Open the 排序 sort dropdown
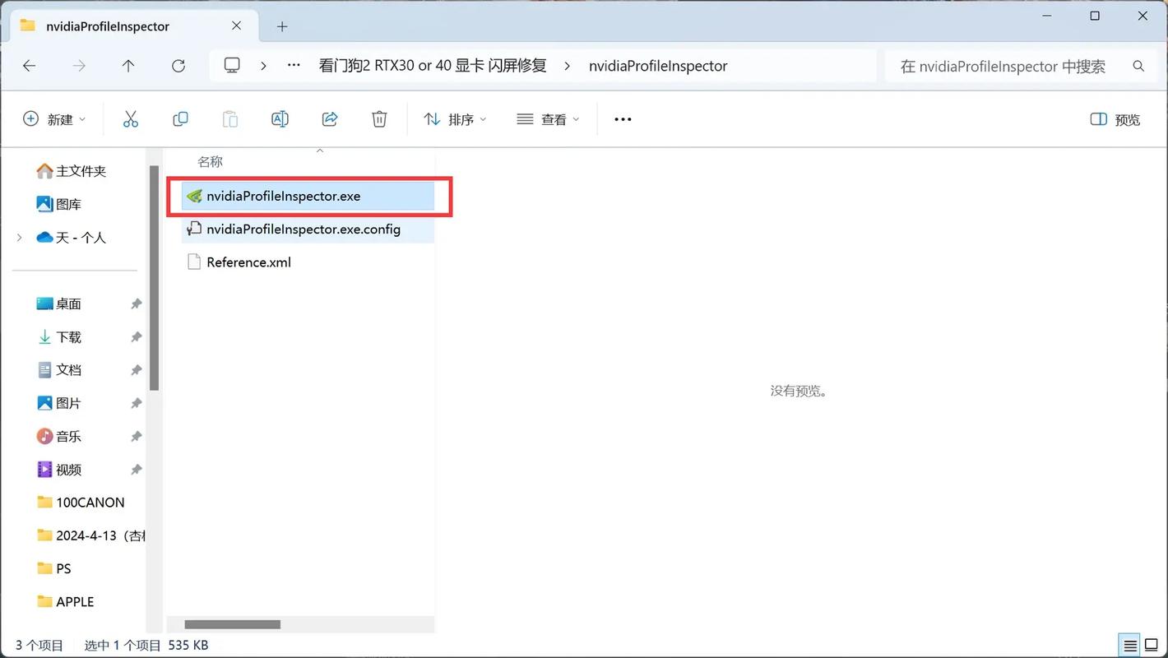 click(455, 119)
